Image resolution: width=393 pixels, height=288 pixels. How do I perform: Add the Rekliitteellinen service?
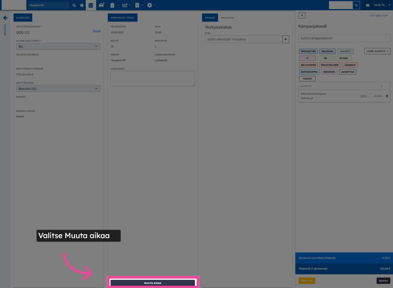pos(330,65)
